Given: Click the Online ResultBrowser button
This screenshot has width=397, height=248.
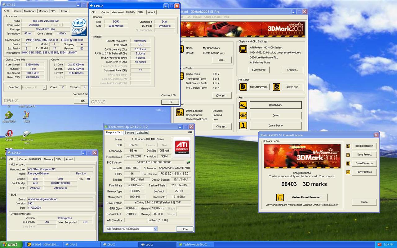Looking at the screenshot, I should pos(306,197).
